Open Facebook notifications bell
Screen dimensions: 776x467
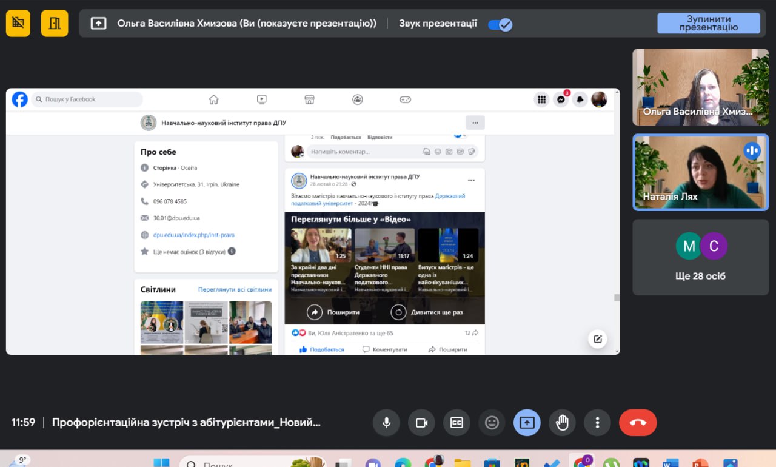[x=580, y=99]
